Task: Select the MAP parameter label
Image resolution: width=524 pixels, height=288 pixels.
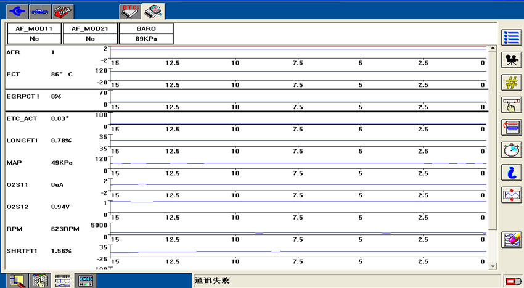Action: (14, 163)
